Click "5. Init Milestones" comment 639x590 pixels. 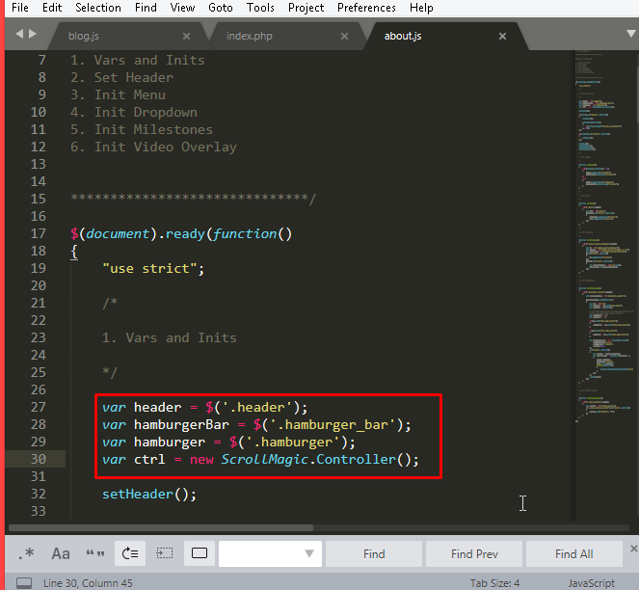coord(142,129)
